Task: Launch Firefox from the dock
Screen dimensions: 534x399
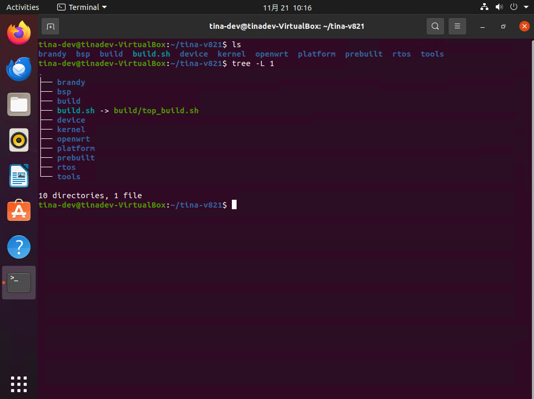Action: 19,33
